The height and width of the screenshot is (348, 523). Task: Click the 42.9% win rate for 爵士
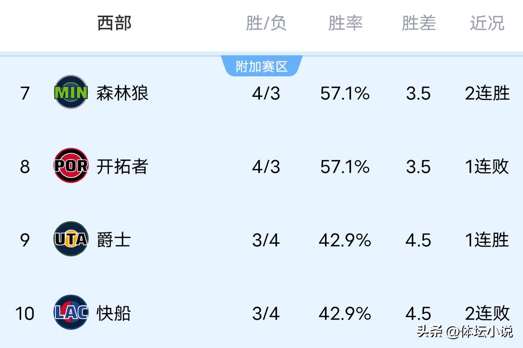coord(345,240)
